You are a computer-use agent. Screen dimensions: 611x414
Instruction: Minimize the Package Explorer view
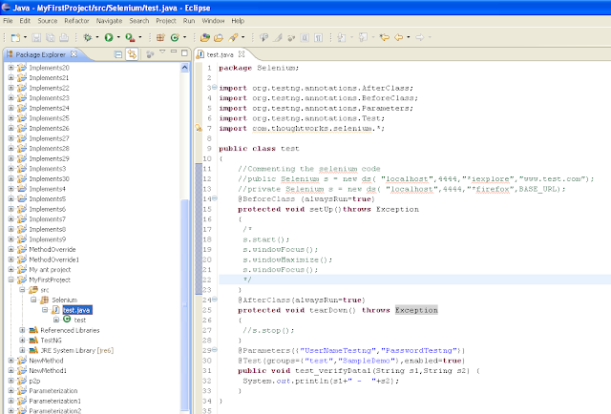174,52
